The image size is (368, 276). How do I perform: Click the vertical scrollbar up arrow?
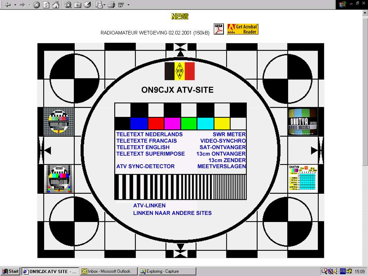pos(365,13)
